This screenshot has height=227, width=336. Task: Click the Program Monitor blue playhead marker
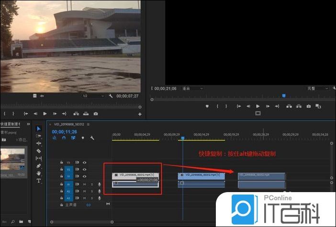[283, 96]
